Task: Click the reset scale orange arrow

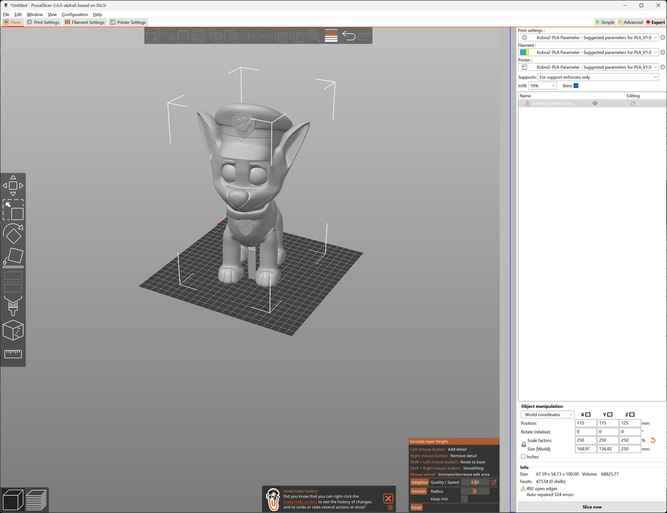Action: tap(653, 440)
